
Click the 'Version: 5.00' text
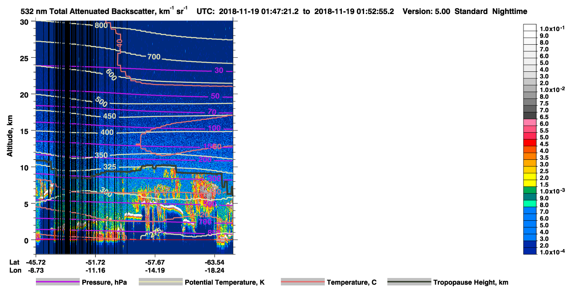tap(425, 11)
